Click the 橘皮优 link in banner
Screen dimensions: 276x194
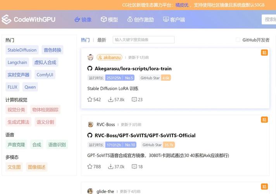point(182,5)
